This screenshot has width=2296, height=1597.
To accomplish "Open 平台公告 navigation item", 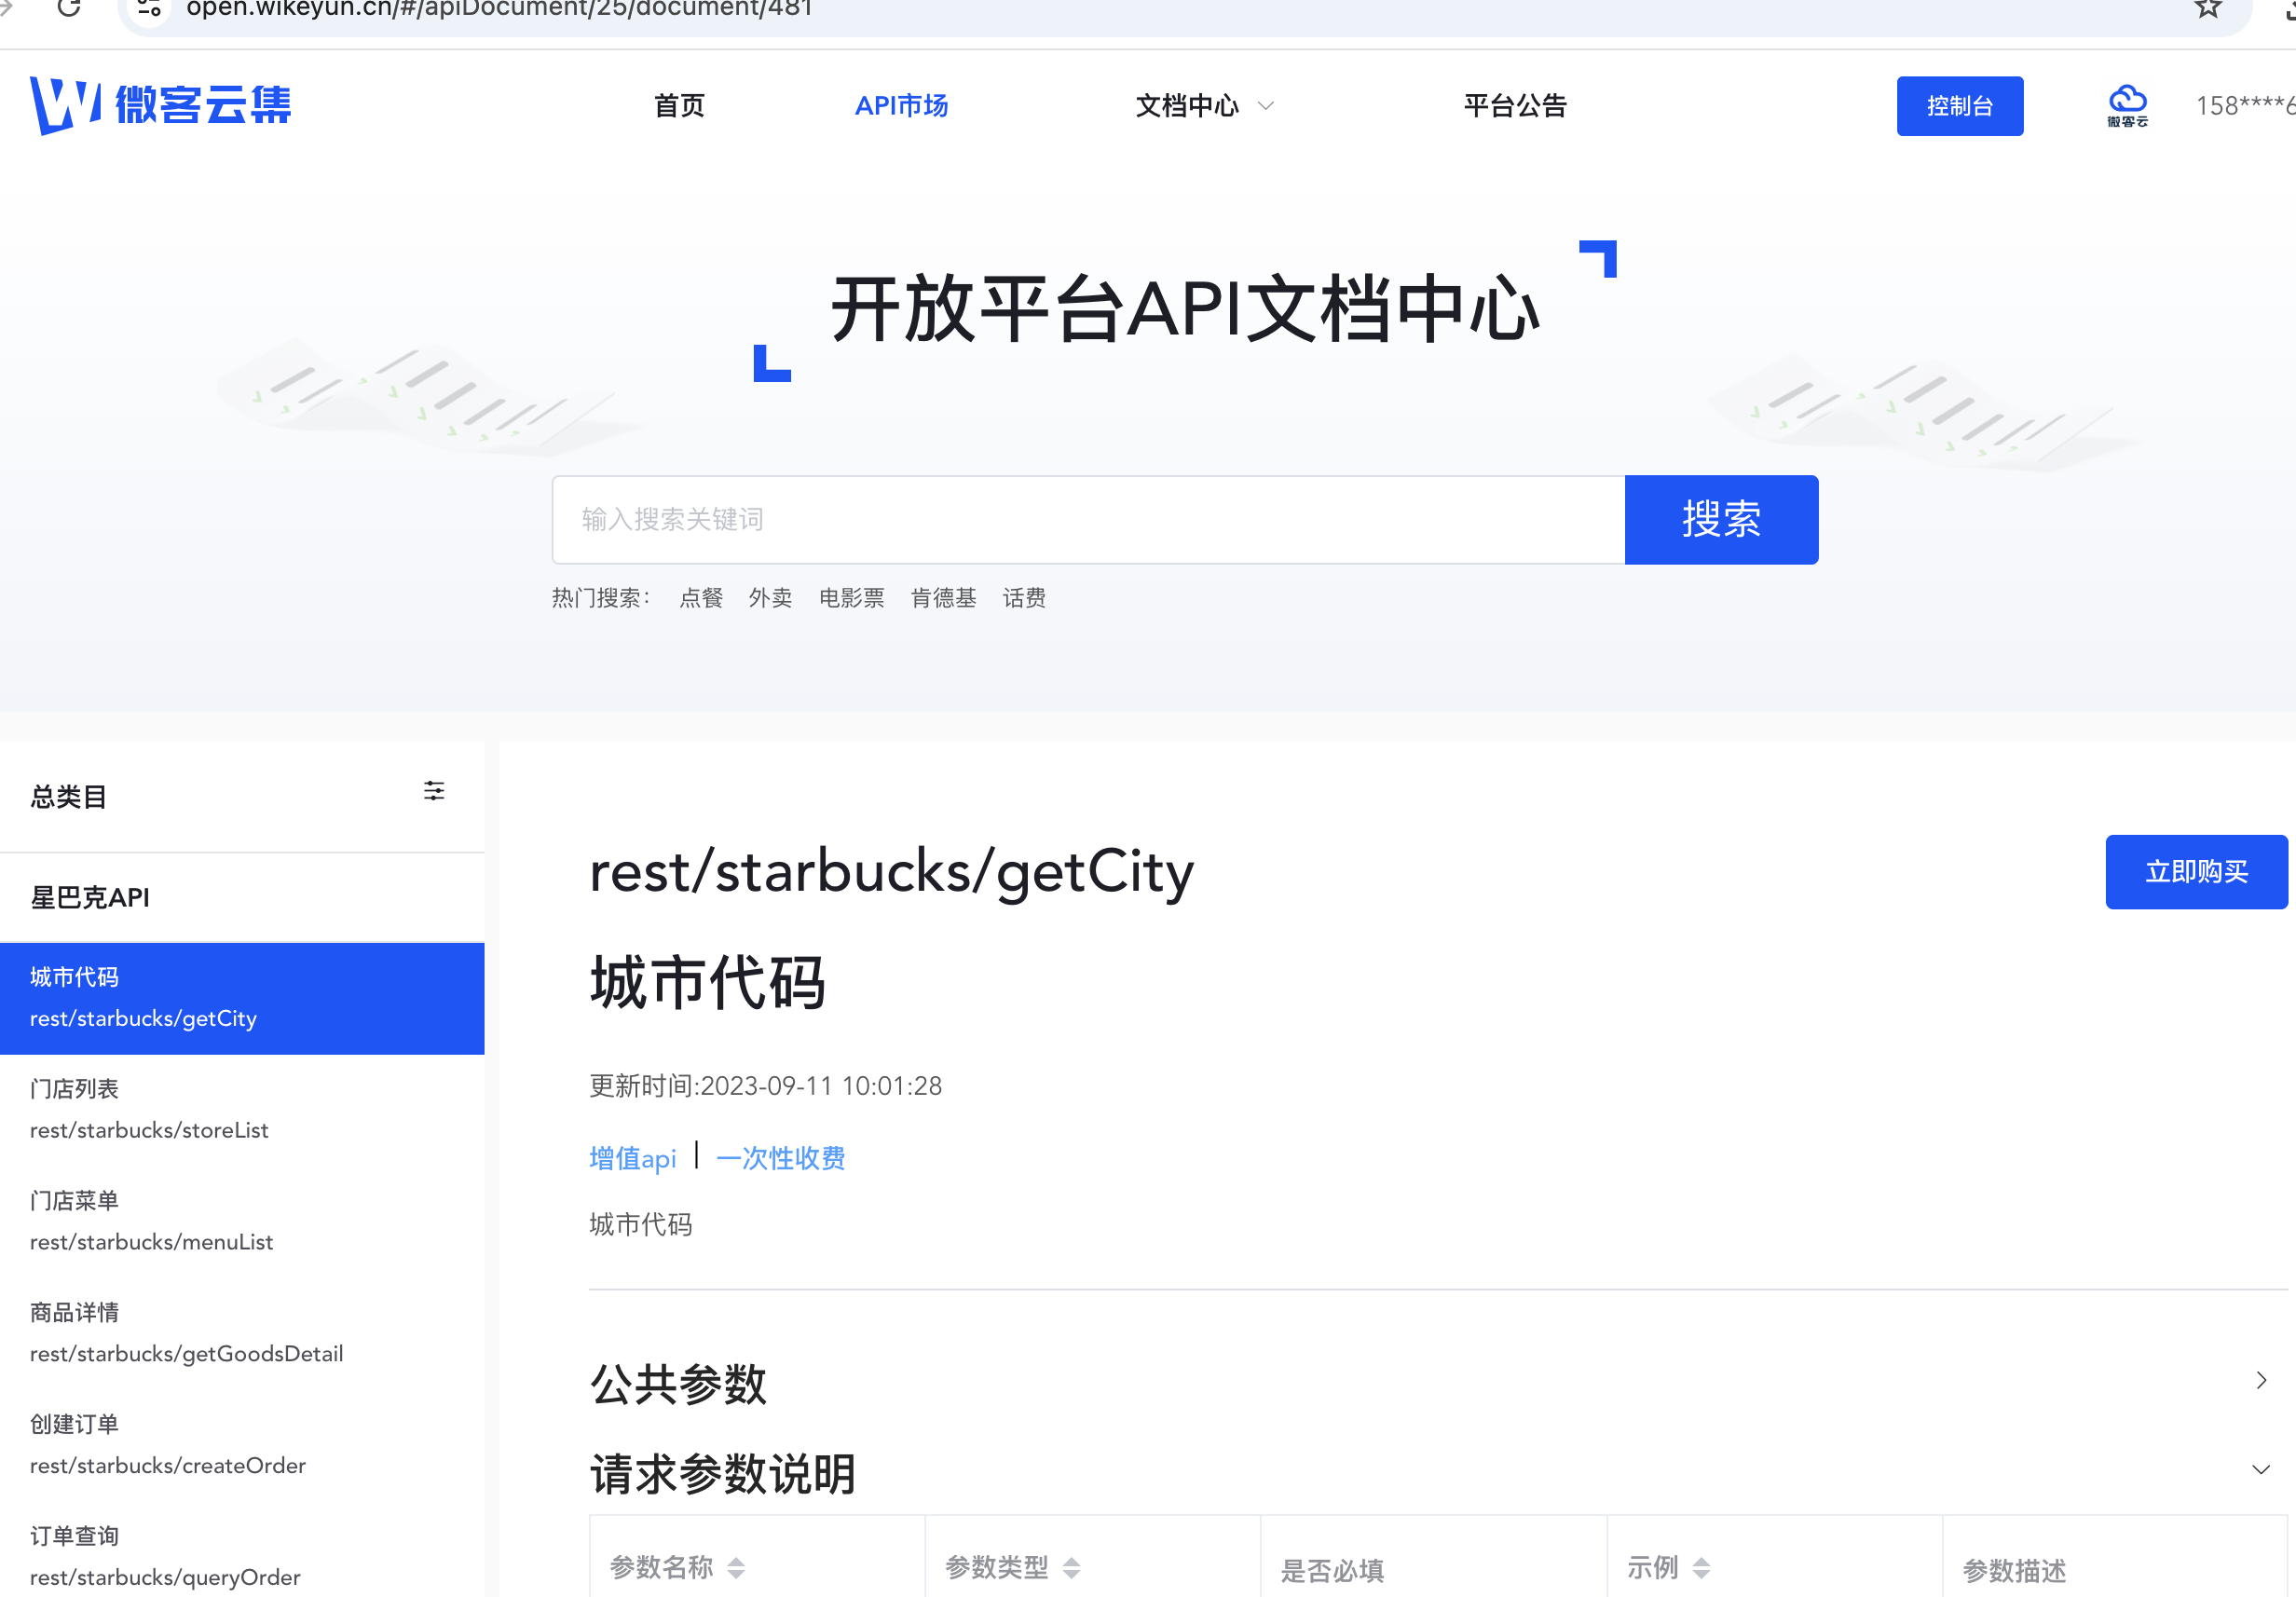I will 1515,105.
